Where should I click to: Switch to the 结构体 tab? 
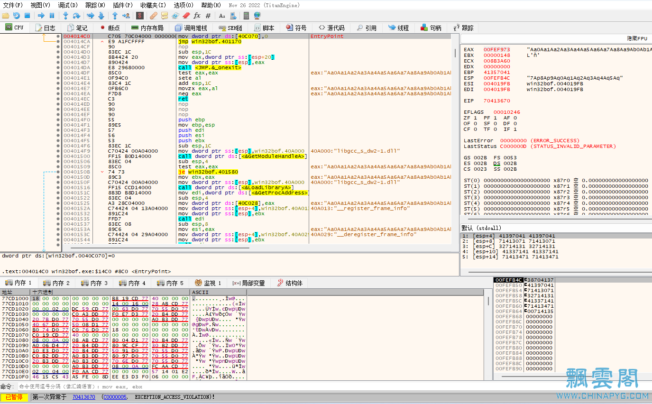coord(289,283)
